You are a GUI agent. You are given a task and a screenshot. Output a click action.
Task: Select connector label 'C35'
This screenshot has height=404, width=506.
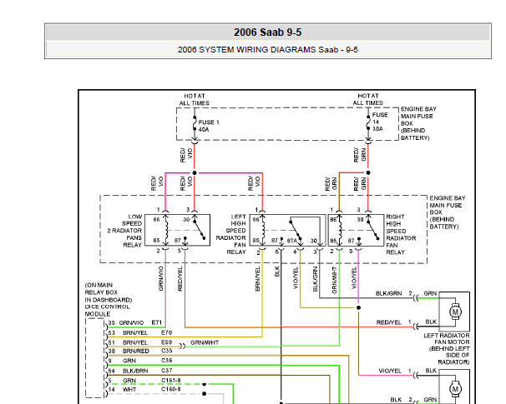[167, 351]
